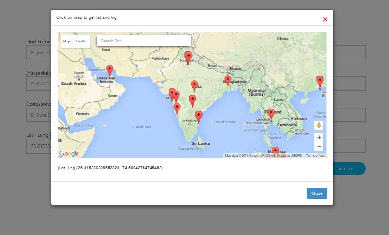The height and width of the screenshot is (235, 389).
Task: Click the Bangkok, Thailand marker
Action: [271, 114]
